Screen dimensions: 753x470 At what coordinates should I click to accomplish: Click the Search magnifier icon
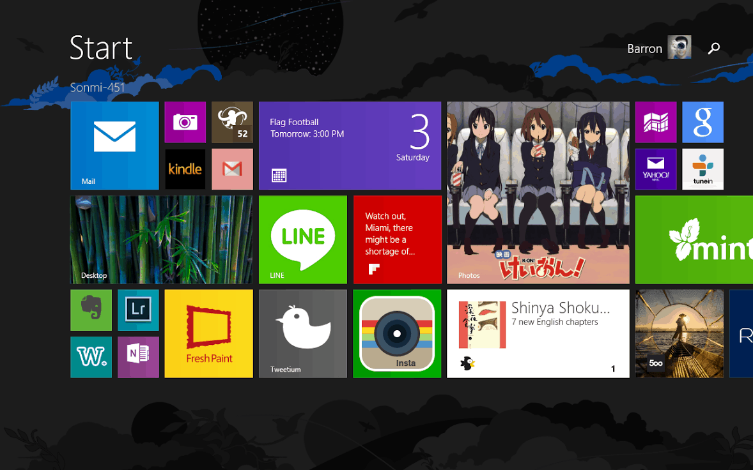click(x=713, y=48)
